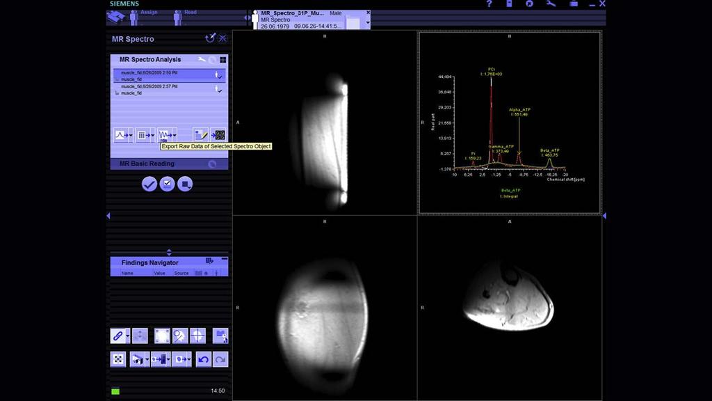The height and width of the screenshot is (401, 712).
Task: Toggle the eye icon in Findings Navigator header
Action: 206,274
